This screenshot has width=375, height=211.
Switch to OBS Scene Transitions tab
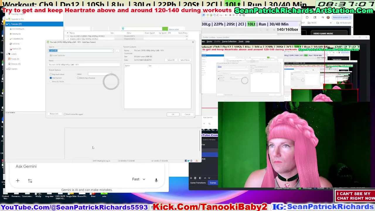coord(198,183)
